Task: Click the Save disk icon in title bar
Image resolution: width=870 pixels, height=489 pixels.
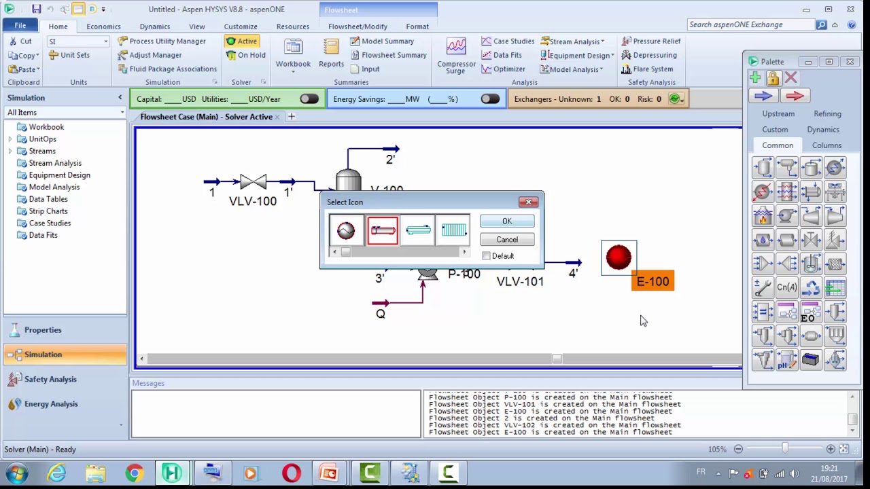Action: (x=36, y=9)
